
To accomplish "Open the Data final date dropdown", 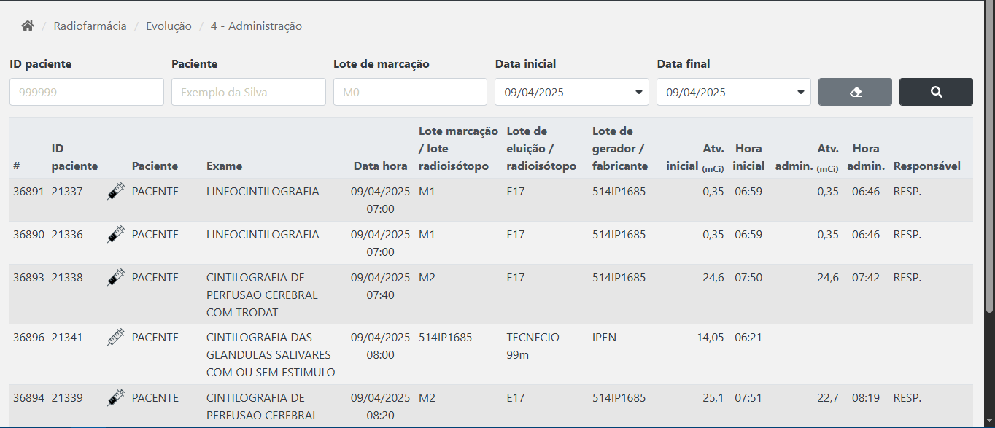I will coord(733,92).
